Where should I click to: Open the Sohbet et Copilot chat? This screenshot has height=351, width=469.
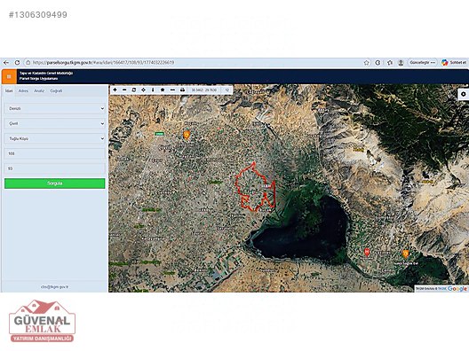point(454,63)
